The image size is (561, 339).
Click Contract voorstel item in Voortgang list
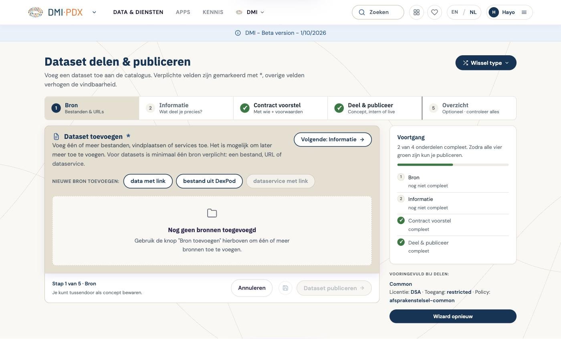pos(453,225)
